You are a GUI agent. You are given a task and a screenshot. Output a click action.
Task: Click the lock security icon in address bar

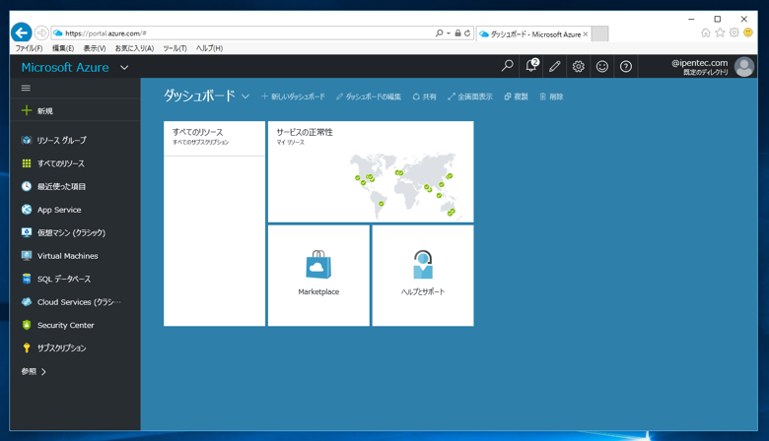tap(457, 32)
